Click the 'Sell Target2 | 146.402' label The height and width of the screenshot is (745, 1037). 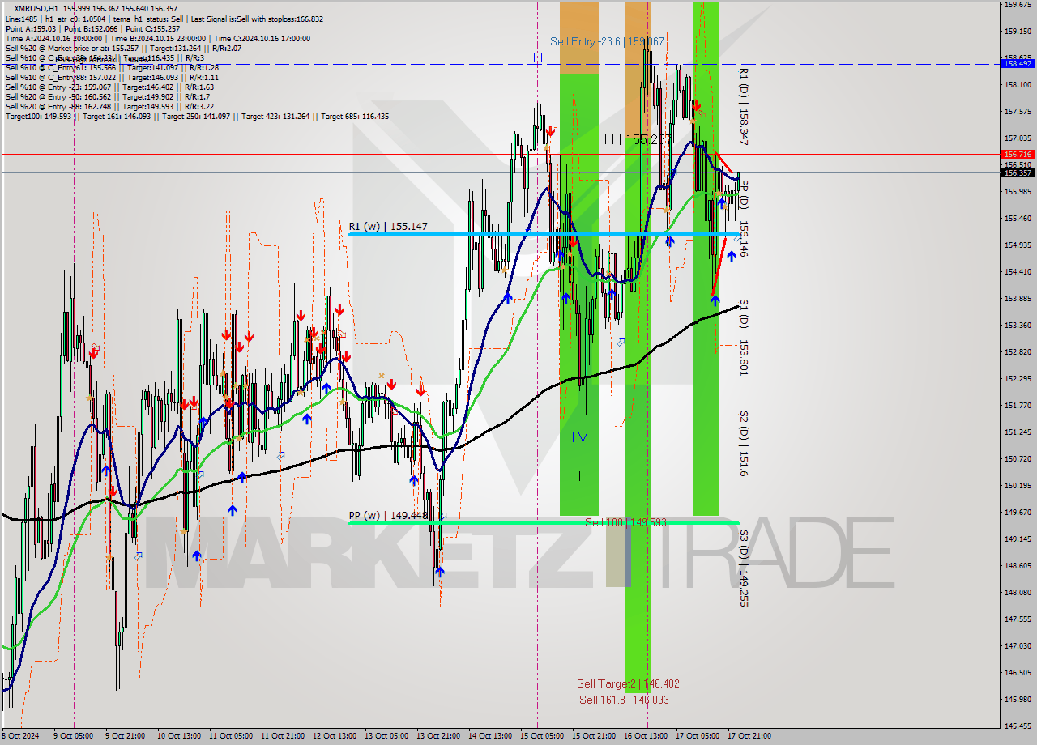point(628,683)
